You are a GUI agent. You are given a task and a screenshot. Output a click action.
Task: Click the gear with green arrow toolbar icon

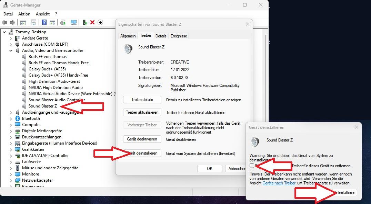(x=63, y=22)
